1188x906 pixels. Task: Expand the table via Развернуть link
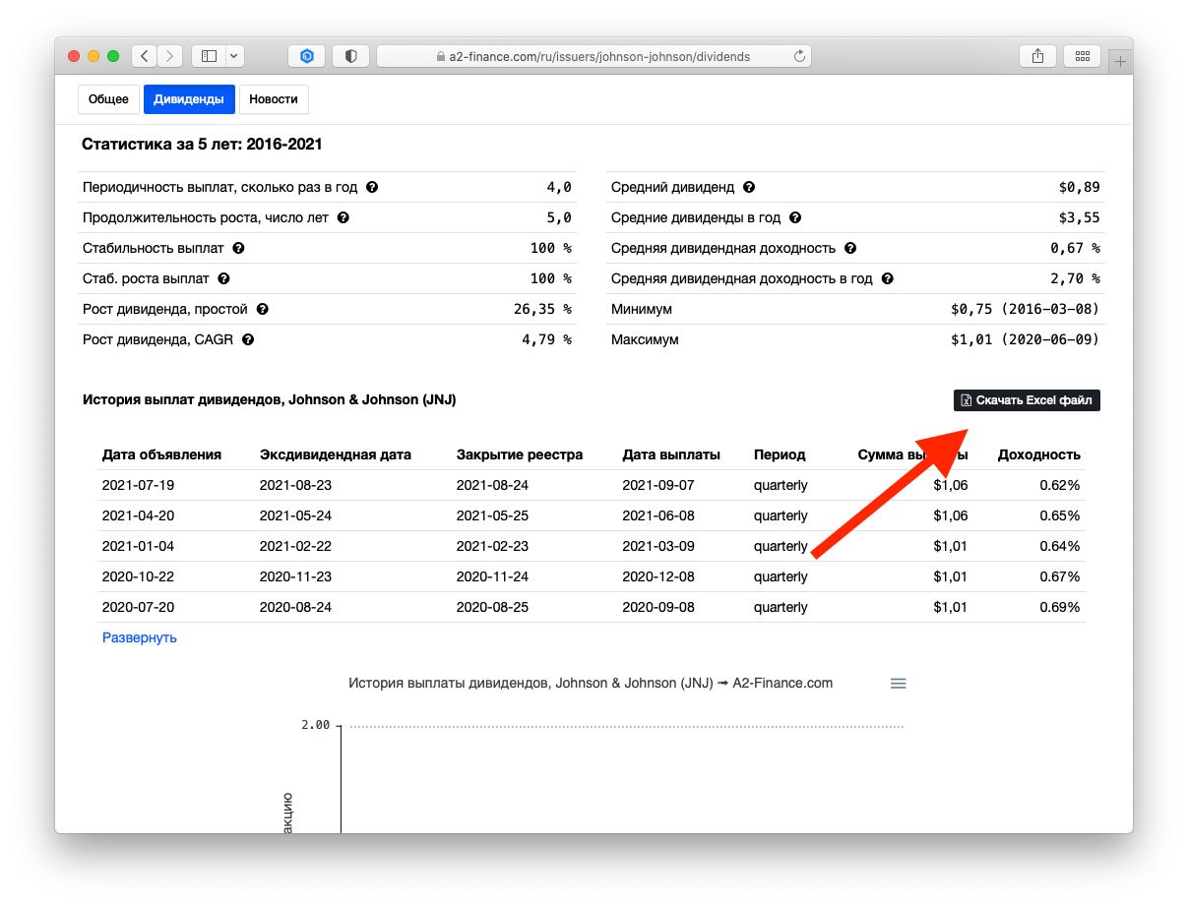coord(140,637)
